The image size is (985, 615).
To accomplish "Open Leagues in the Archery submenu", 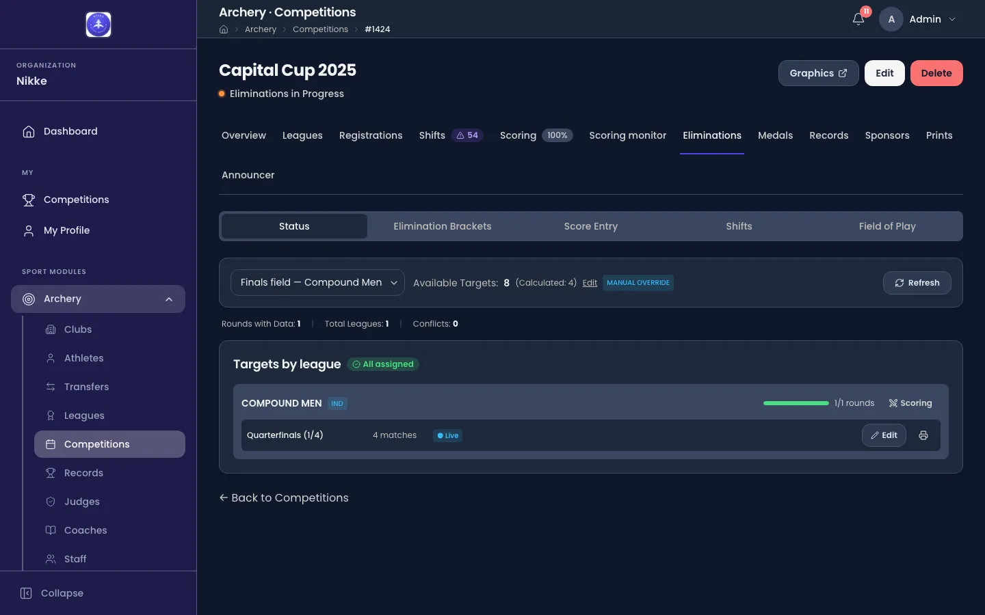I will [x=109, y=415].
